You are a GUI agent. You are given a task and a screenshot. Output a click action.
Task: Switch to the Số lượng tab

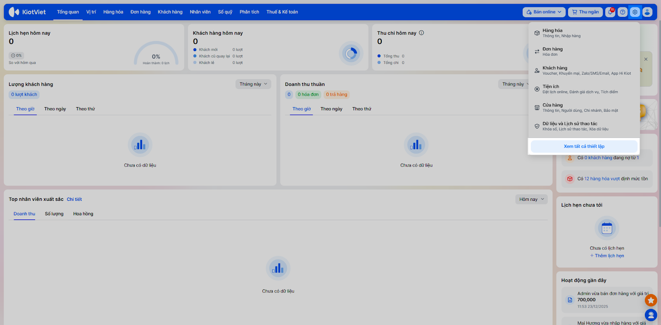pos(54,214)
